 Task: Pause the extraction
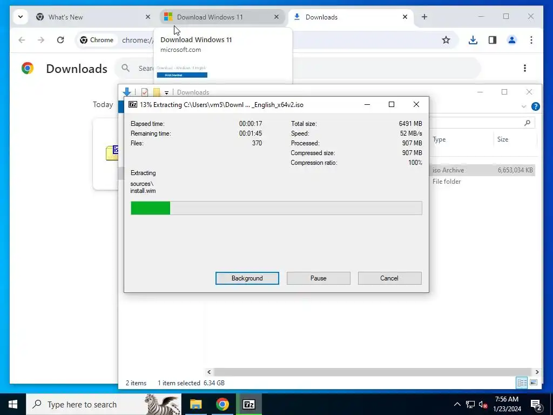[318, 278]
